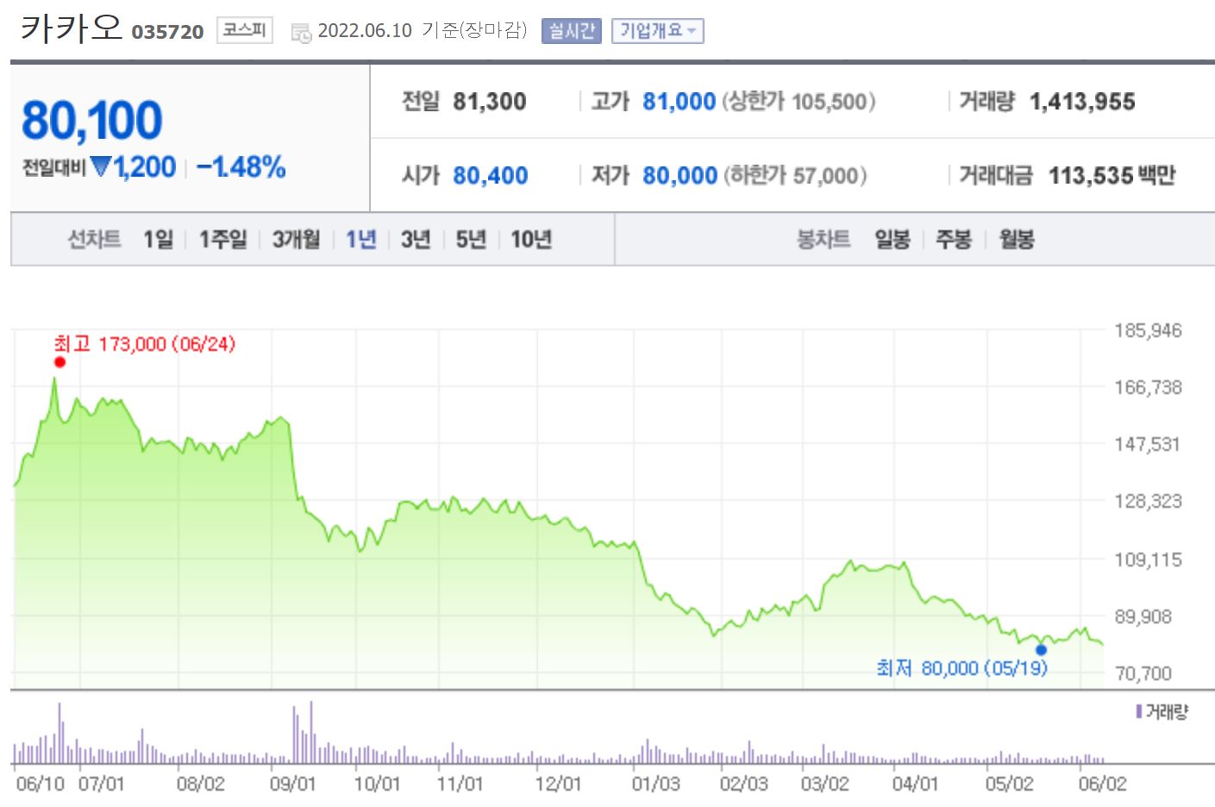
Task: Click the red 최고 marker dot on chart
Action: (x=59, y=362)
